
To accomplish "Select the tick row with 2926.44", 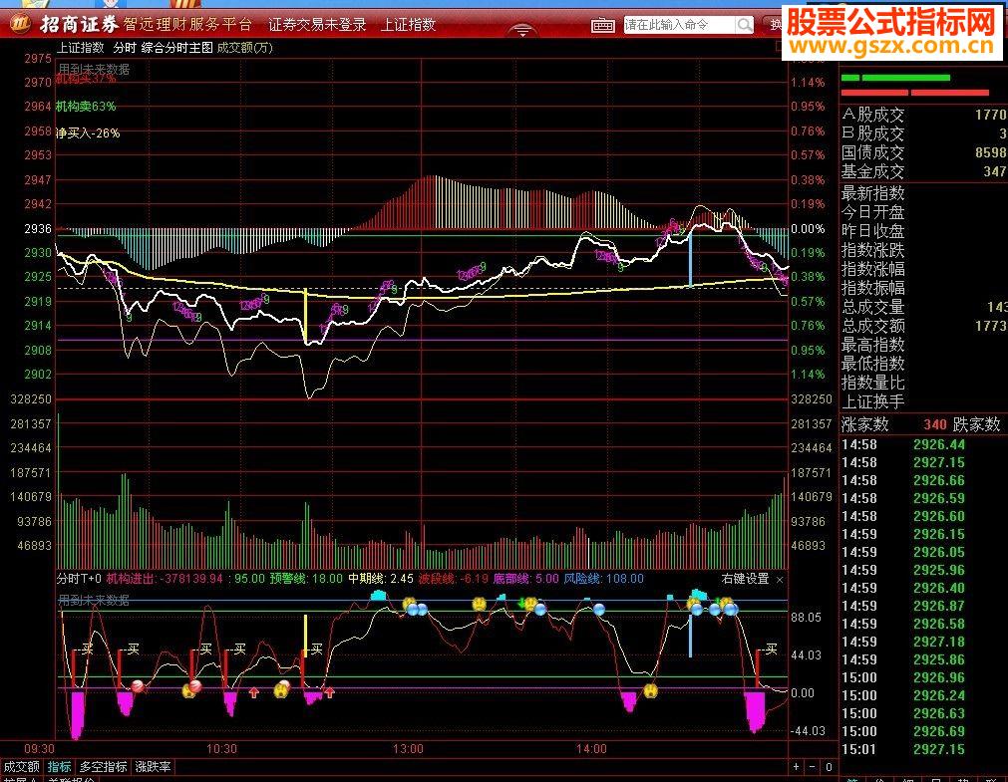I will tap(923, 444).
